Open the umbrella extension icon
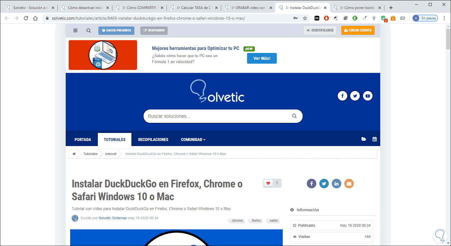Image resolution: width=451 pixels, height=246 pixels. point(336,18)
